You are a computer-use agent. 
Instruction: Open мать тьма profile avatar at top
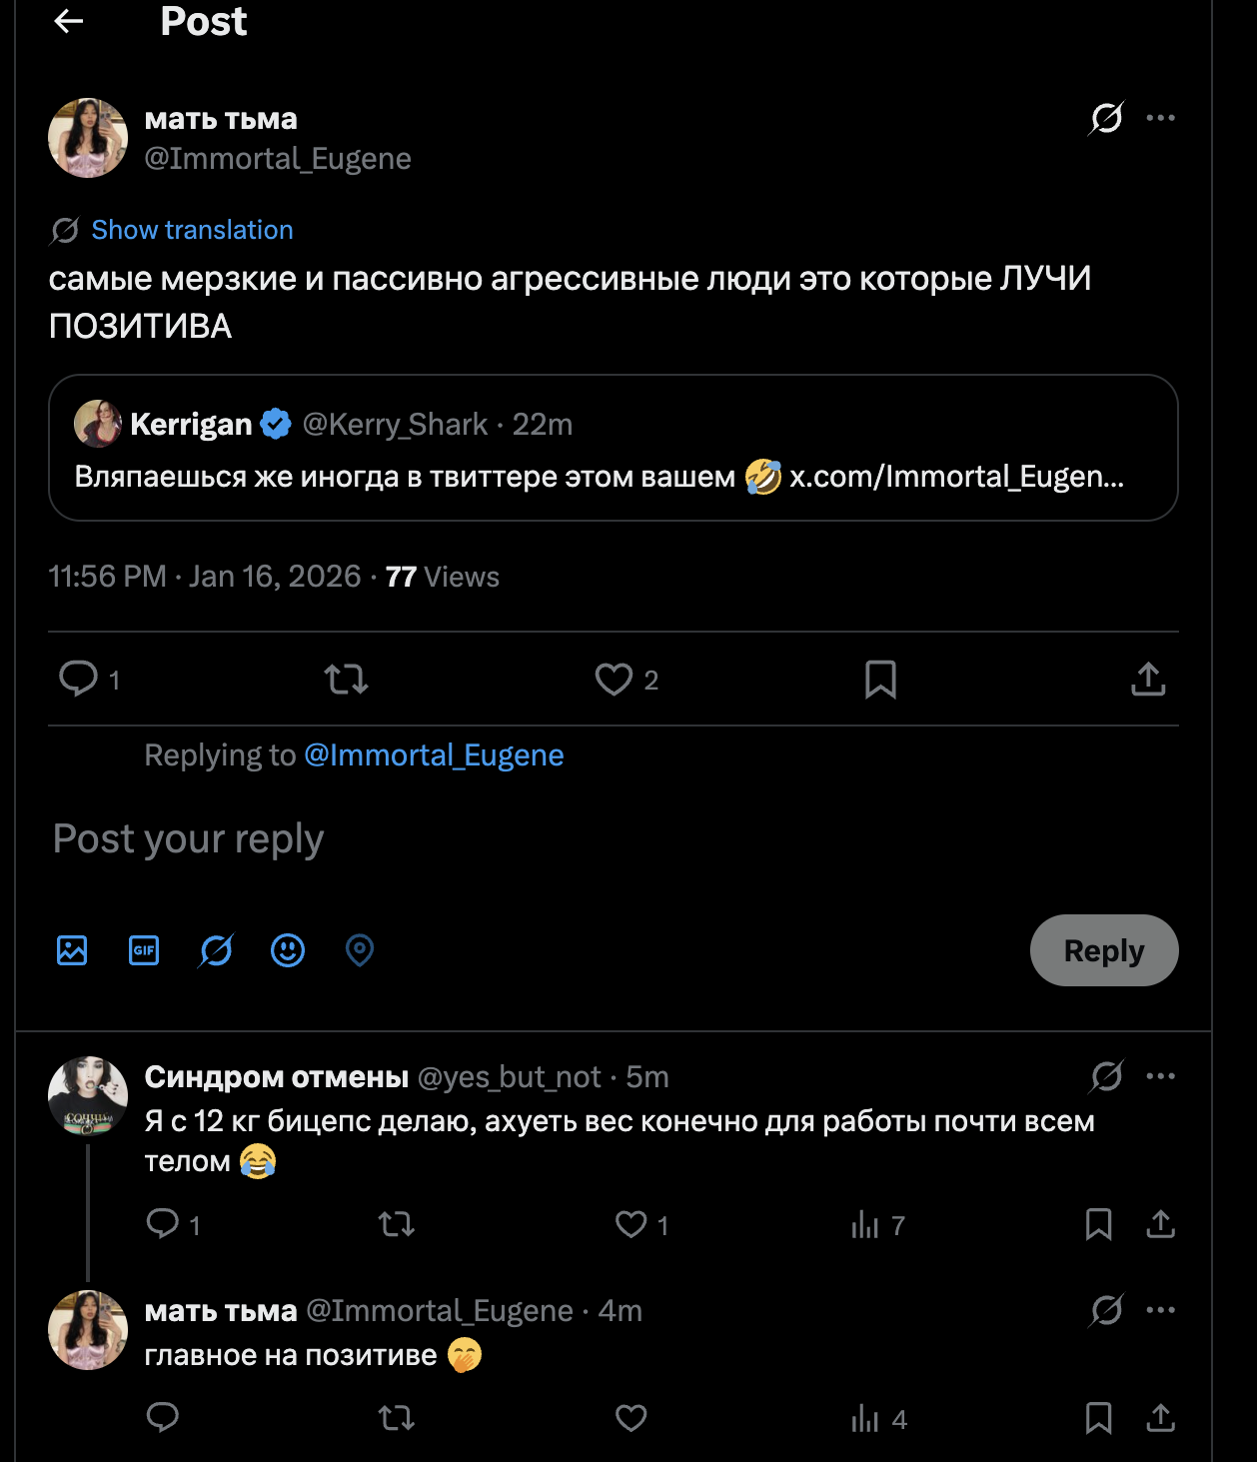tap(88, 138)
